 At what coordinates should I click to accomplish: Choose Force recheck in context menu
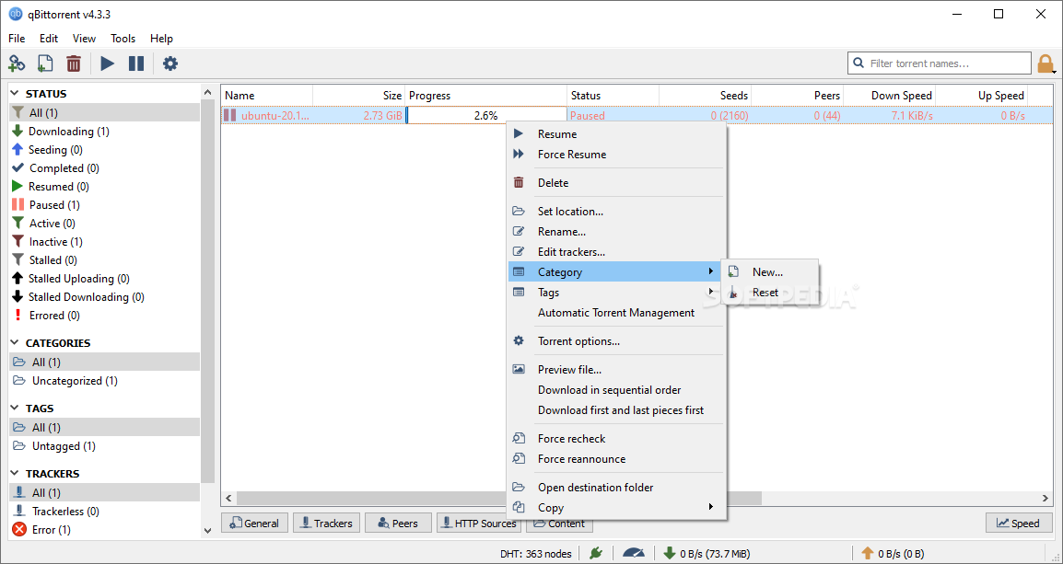tap(616, 439)
